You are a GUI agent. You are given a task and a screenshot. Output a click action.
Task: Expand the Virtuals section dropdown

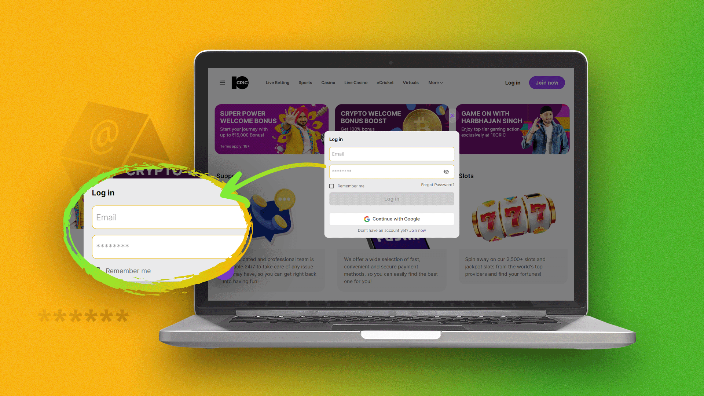pos(410,82)
